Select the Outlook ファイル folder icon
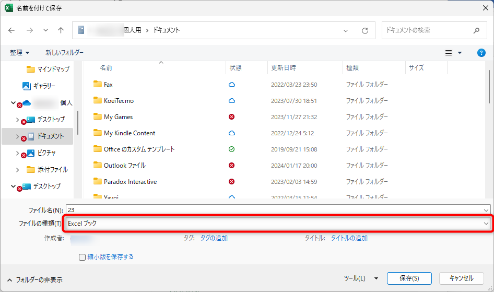Viewport: 494px width, 292px height. 98,165
